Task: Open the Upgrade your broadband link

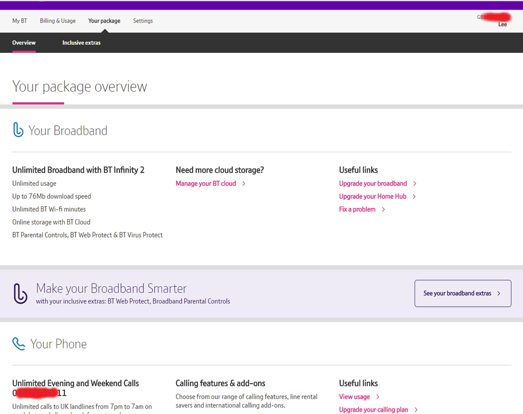Action: pyautogui.click(x=373, y=183)
